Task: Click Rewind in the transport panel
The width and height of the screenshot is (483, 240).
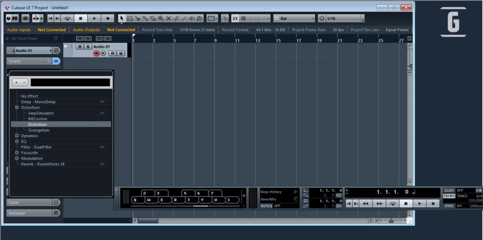Action: [x=366, y=203]
